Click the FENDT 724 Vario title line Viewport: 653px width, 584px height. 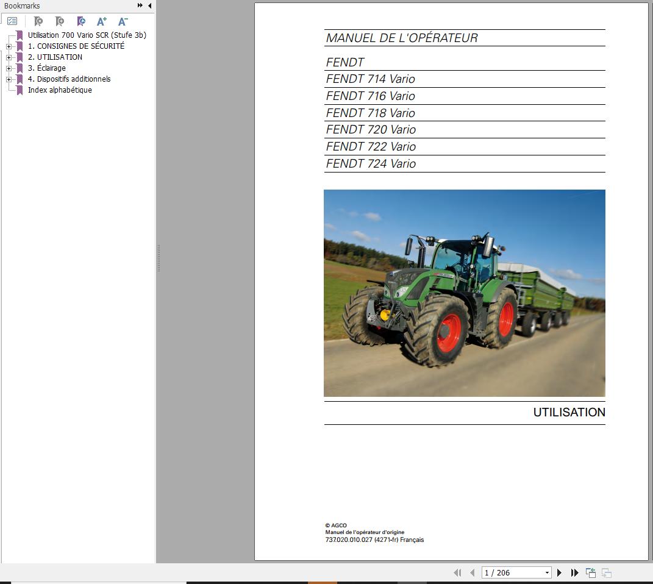click(x=371, y=164)
